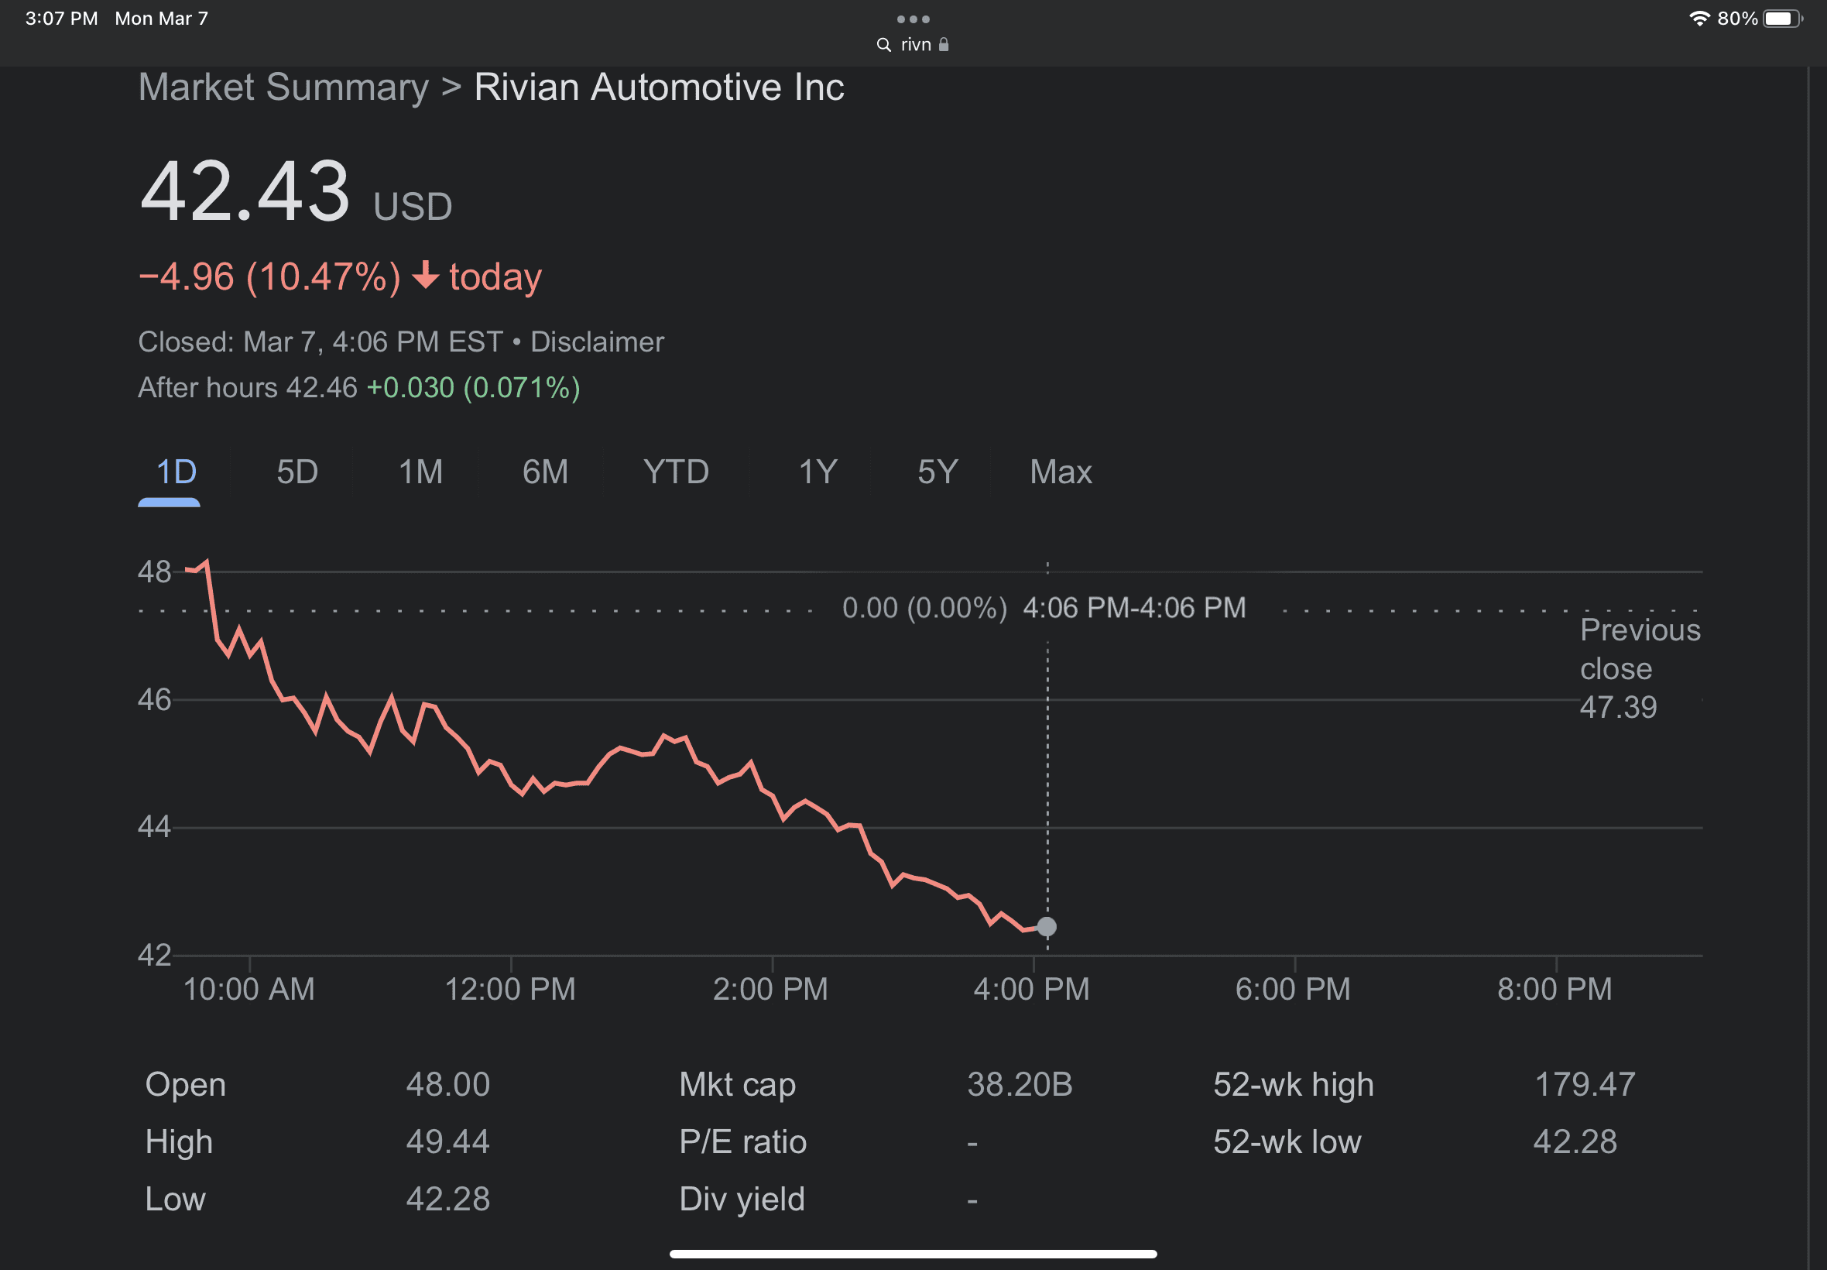Tap the −4.96 (10.47%) change text
Image resolution: width=1827 pixels, height=1270 pixels.
[x=269, y=277]
